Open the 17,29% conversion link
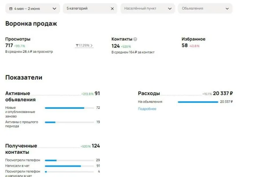The width and height of the screenshot is (265, 177). 84,45
